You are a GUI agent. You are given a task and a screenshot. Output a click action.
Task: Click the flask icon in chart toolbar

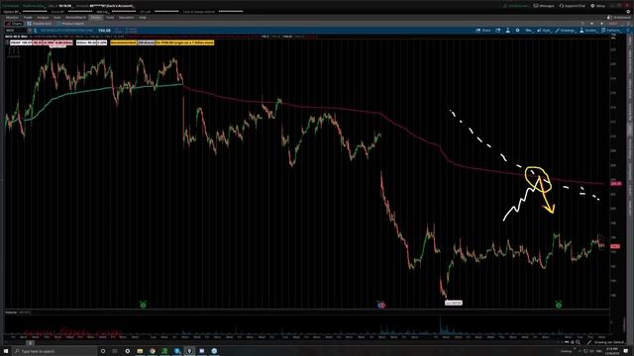(508, 31)
